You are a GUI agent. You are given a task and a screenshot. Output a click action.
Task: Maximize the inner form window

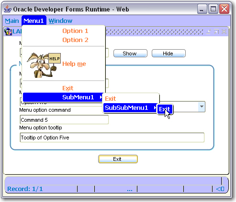tap(216, 32)
